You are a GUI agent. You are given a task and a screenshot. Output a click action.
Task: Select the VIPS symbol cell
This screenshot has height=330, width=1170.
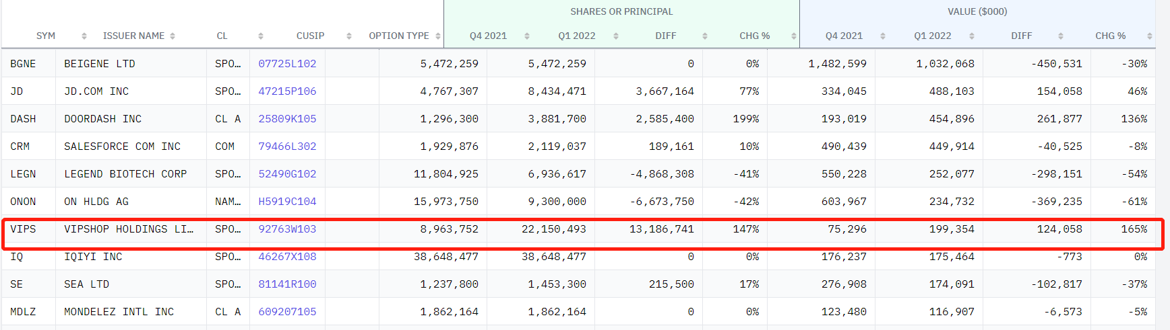click(x=29, y=229)
